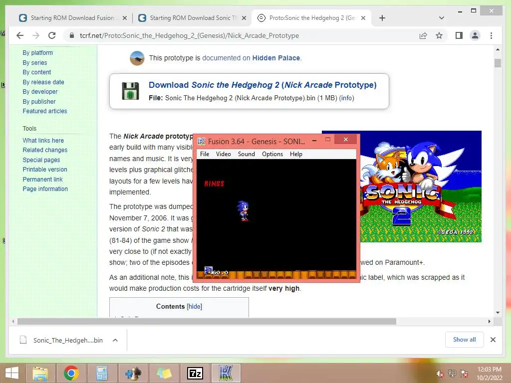Click the taskbar clock showing 12:03 PM
The width and height of the screenshot is (511, 383).
tap(490, 374)
